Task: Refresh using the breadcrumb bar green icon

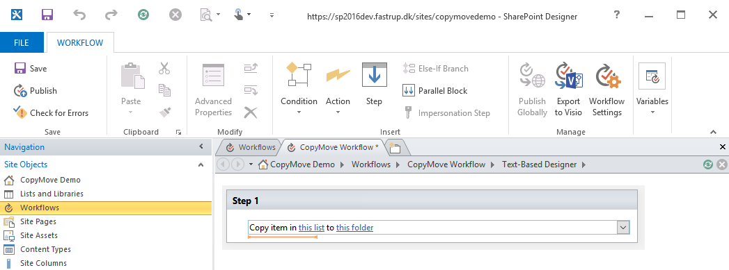Action: pos(708,164)
